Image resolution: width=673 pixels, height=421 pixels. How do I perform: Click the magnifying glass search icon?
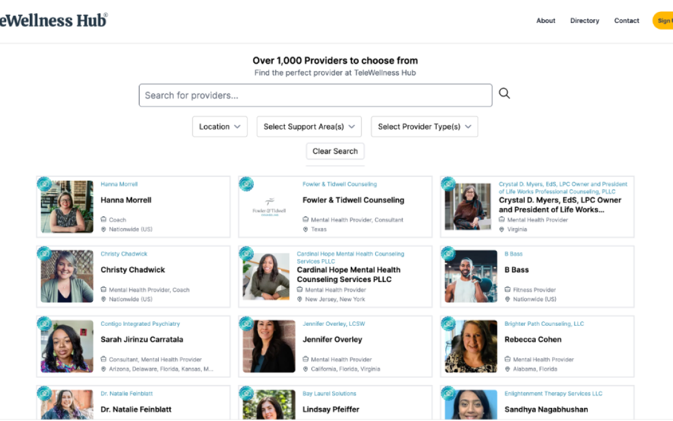click(504, 93)
